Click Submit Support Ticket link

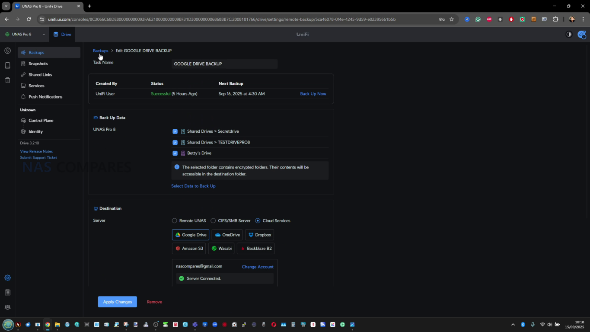pyautogui.click(x=38, y=157)
